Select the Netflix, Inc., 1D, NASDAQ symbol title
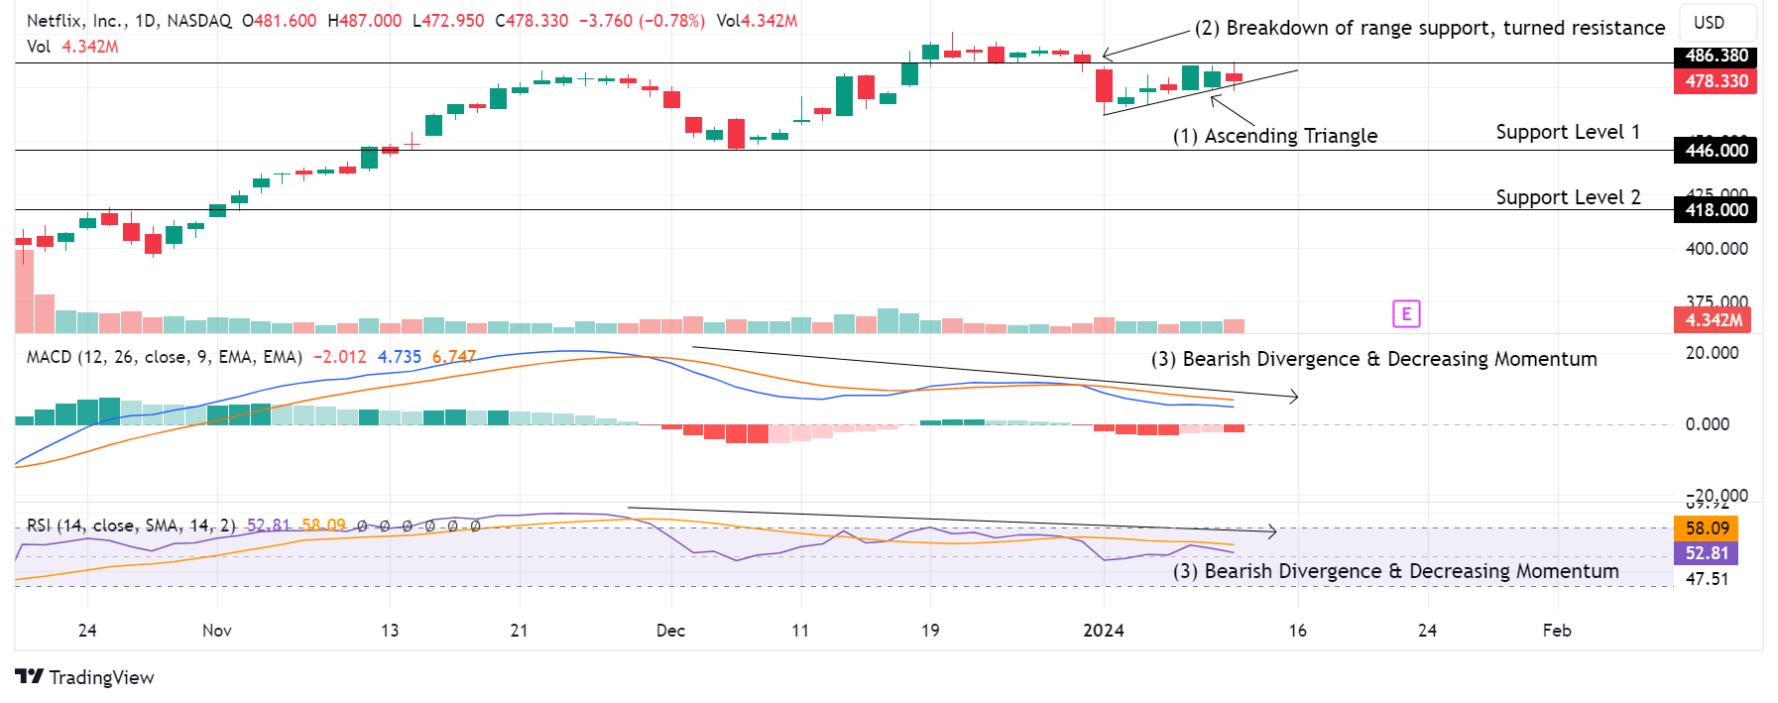The image size is (1778, 703). click(129, 21)
